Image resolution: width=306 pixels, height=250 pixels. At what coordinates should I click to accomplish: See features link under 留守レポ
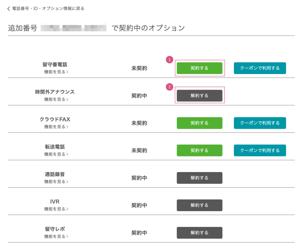(x=56, y=237)
